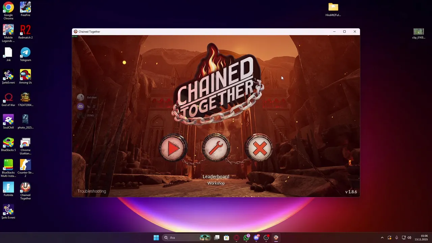Click Batuhan's avatar in the Discord overlay
Viewport: 432px width, 243px height.
(80, 98)
